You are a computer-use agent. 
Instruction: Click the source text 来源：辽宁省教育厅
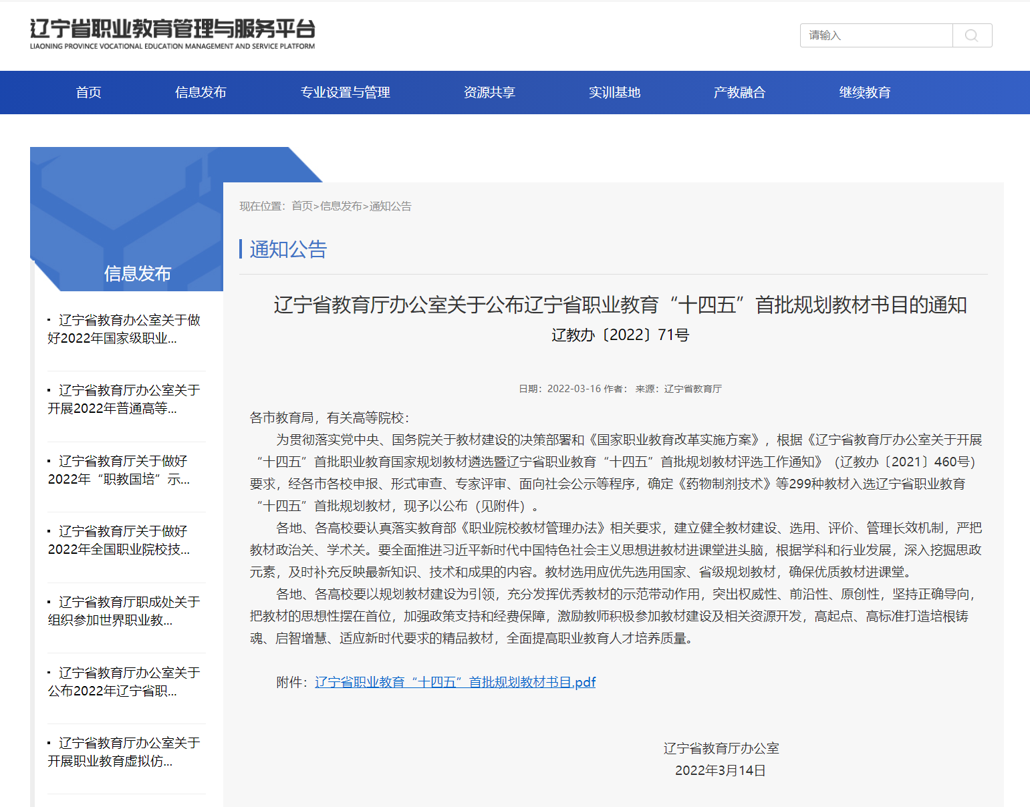click(678, 389)
